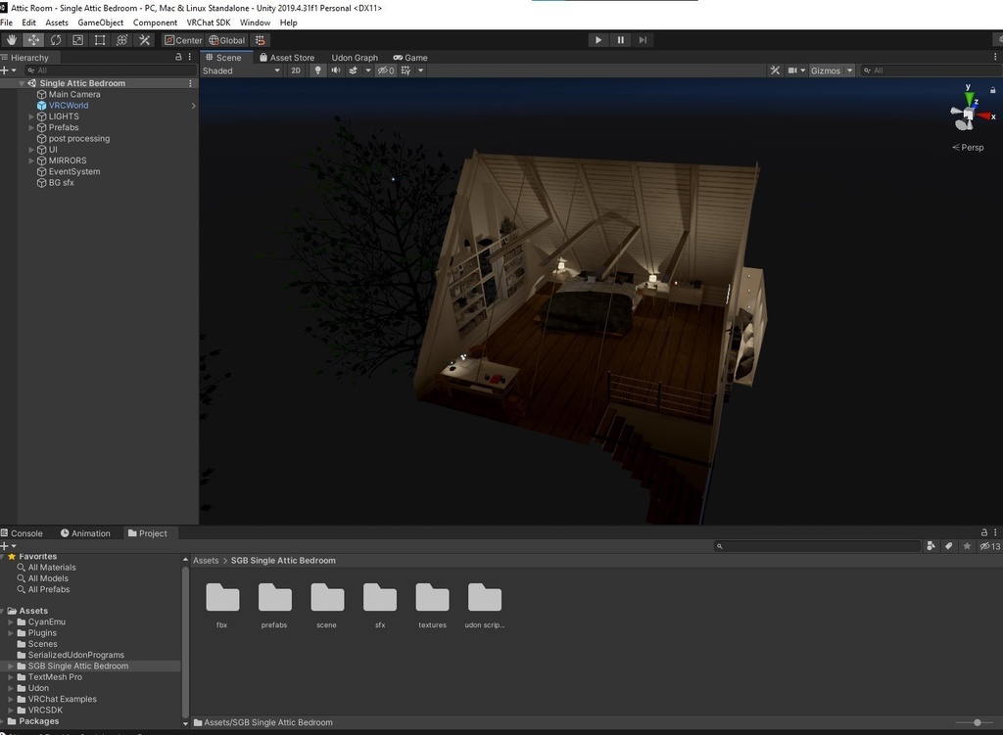Switch the Scene view to 2D mode
Image resolution: width=1003 pixels, height=735 pixels.
(297, 70)
